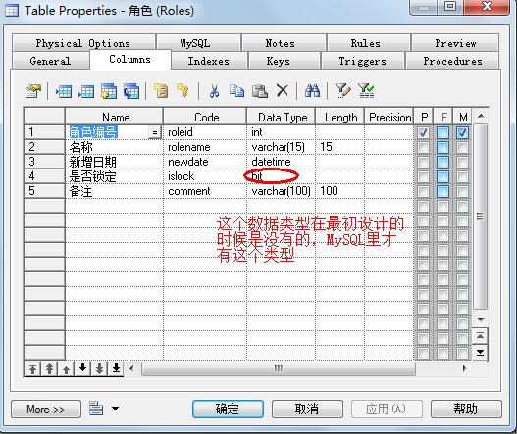Expand the dialog with the More >> button
Viewport: 517px width, 434px height.
coord(46,410)
